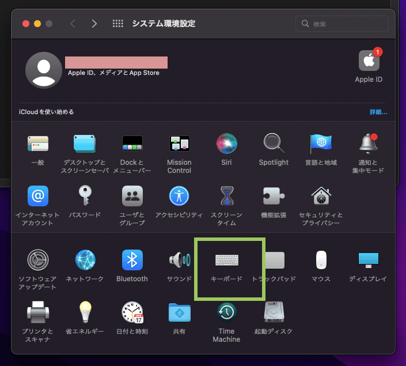The width and height of the screenshot is (406, 366).
Task: Open サウンド speaker preferences
Action: click(x=180, y=260)
